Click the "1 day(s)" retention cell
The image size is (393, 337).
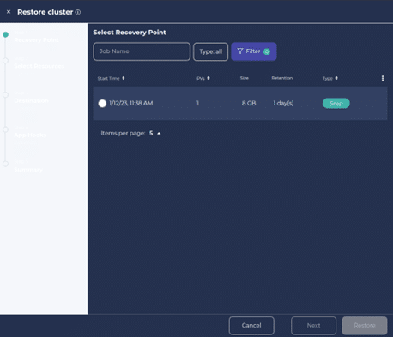(x=283, y=103)
